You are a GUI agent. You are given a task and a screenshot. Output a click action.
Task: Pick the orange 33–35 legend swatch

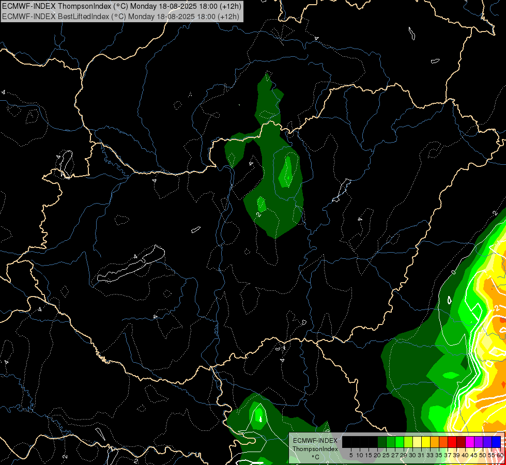[435, 442]
